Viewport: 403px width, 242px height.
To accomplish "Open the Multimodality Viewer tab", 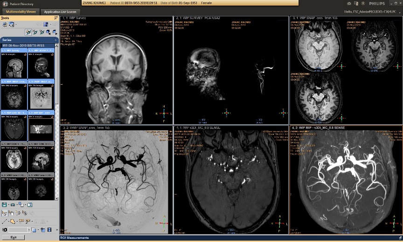I will [x=21, y=11].
